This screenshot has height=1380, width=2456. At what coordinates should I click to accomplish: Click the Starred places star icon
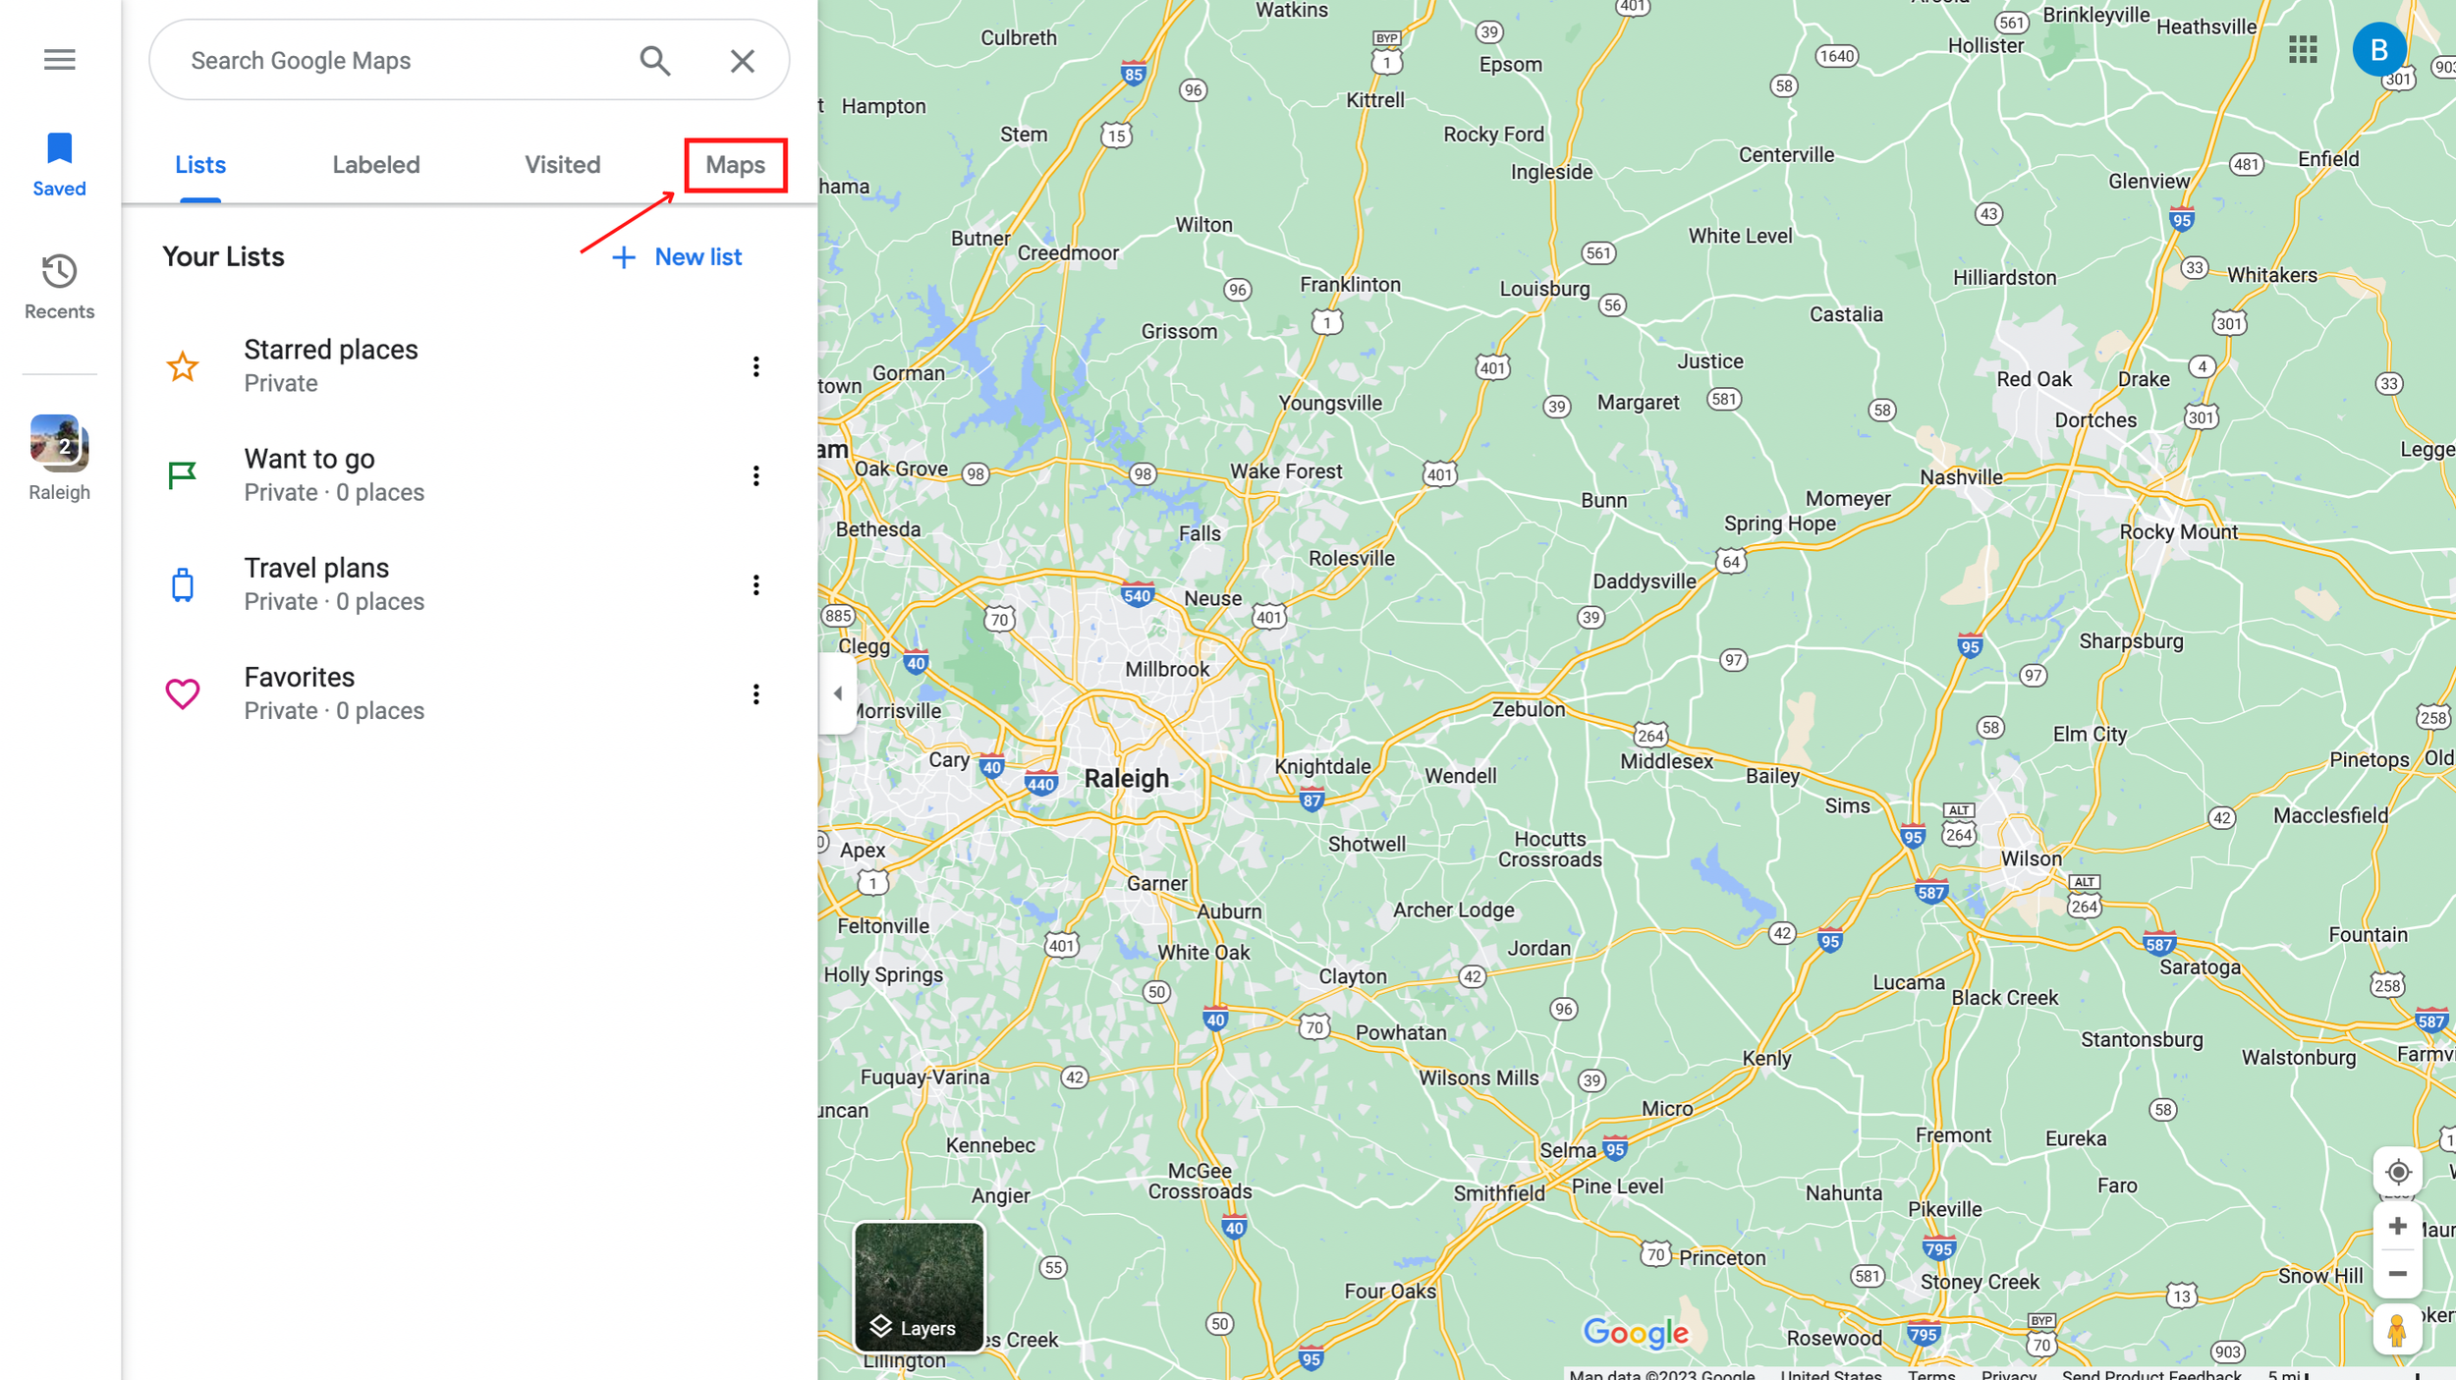pyautogui.click(x=182, y=366)
